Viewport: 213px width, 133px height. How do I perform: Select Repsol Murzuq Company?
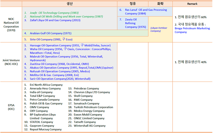point(46,129)
